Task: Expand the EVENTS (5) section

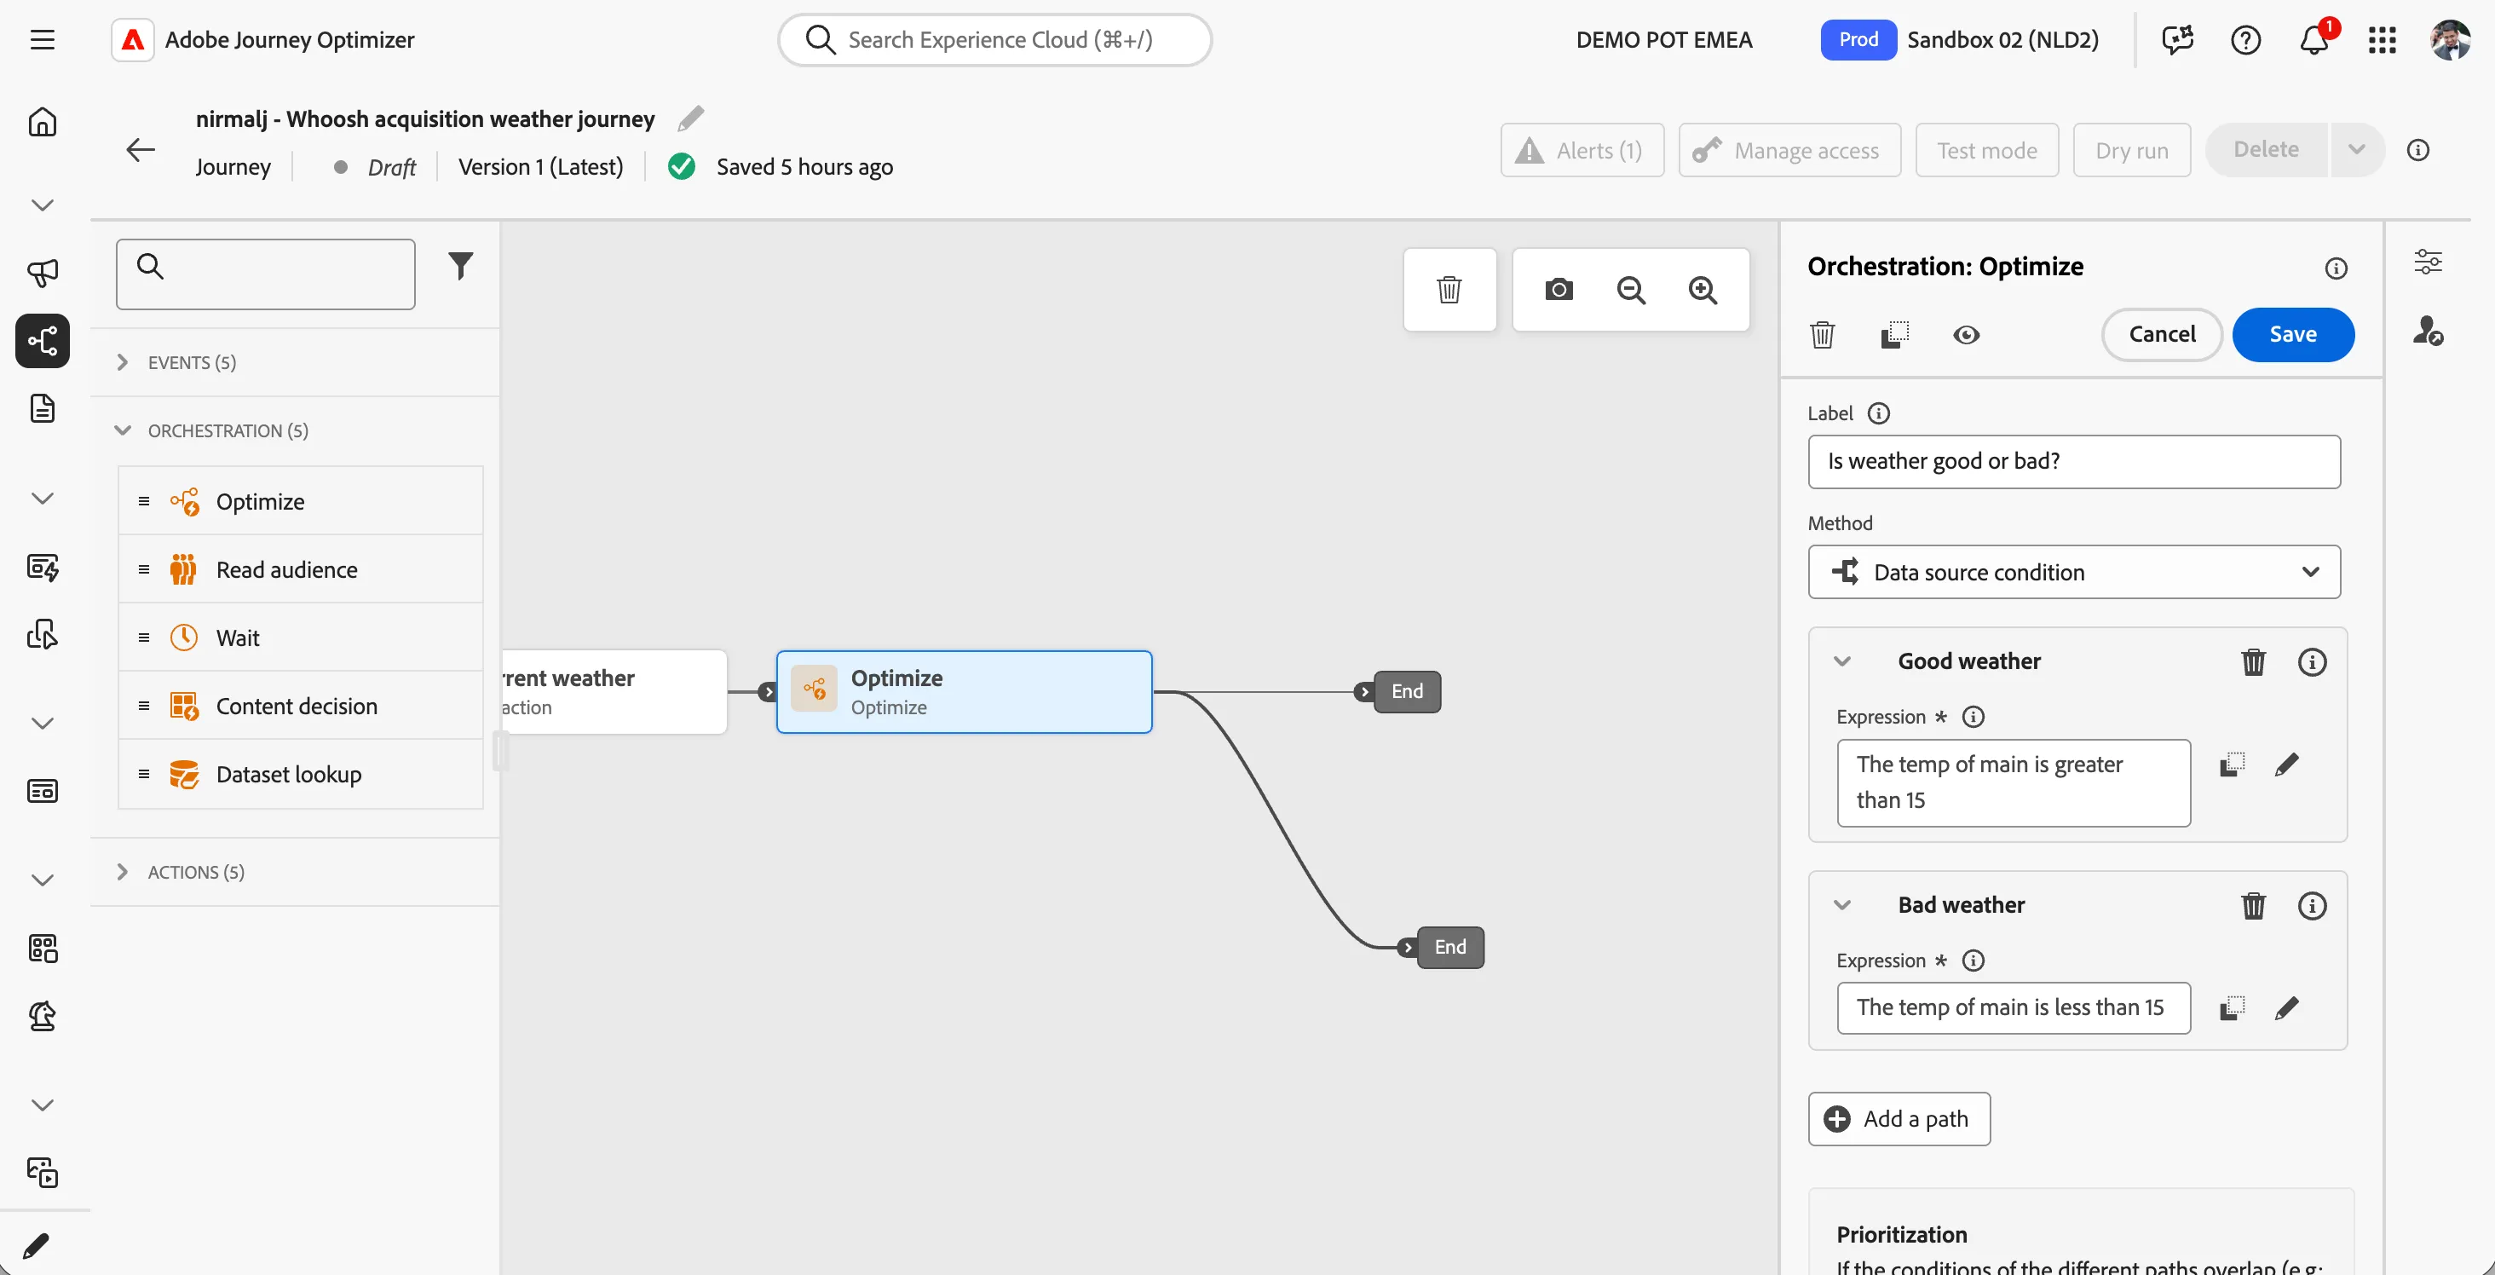Action: click(297, 362)
